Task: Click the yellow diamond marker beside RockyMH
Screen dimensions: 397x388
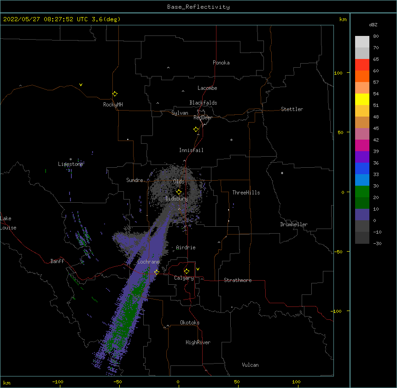Action: tap(115, 94)
